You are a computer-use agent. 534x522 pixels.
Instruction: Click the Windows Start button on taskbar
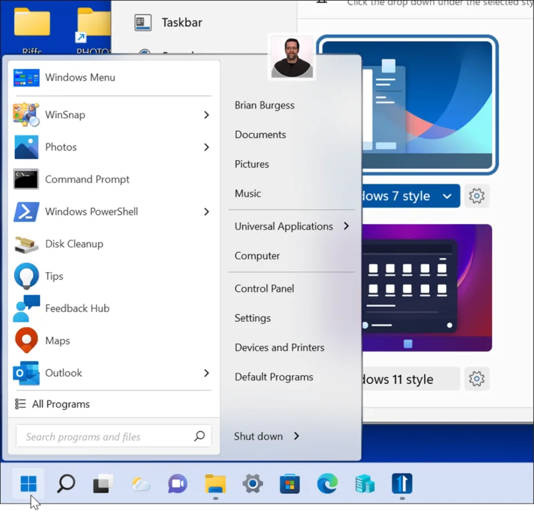pyautogui.click(x=28, y=483)
